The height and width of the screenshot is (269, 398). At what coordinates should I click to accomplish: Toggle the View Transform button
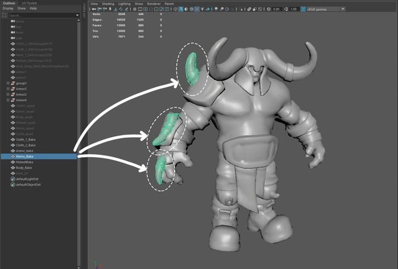tap(303, 9)
